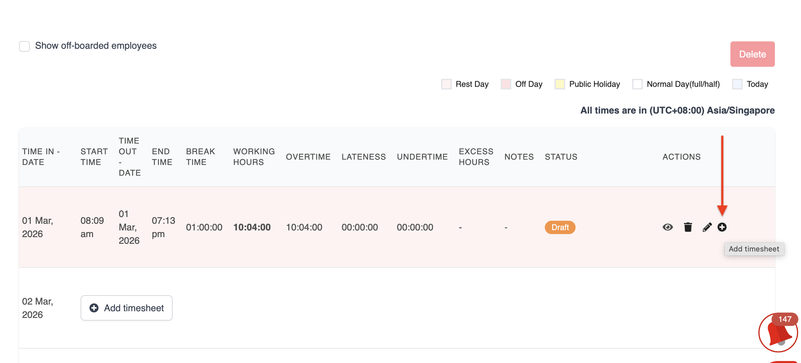Click the plus icon in the Add timesheet button
This screenshot has width=801, height=363.
pyautogui.click(x=94, y=308)
